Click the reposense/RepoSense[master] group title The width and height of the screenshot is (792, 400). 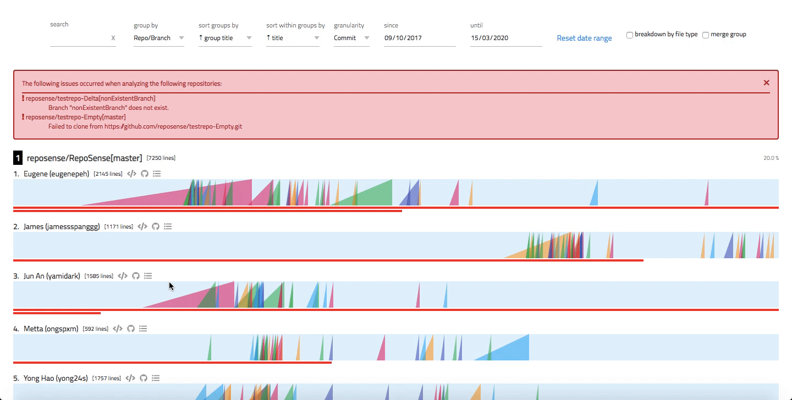tap(84, 158)
